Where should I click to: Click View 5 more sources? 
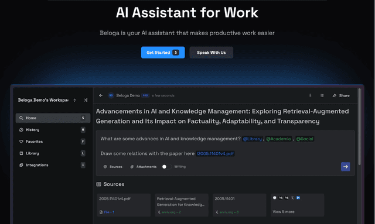tap(284, 212)
